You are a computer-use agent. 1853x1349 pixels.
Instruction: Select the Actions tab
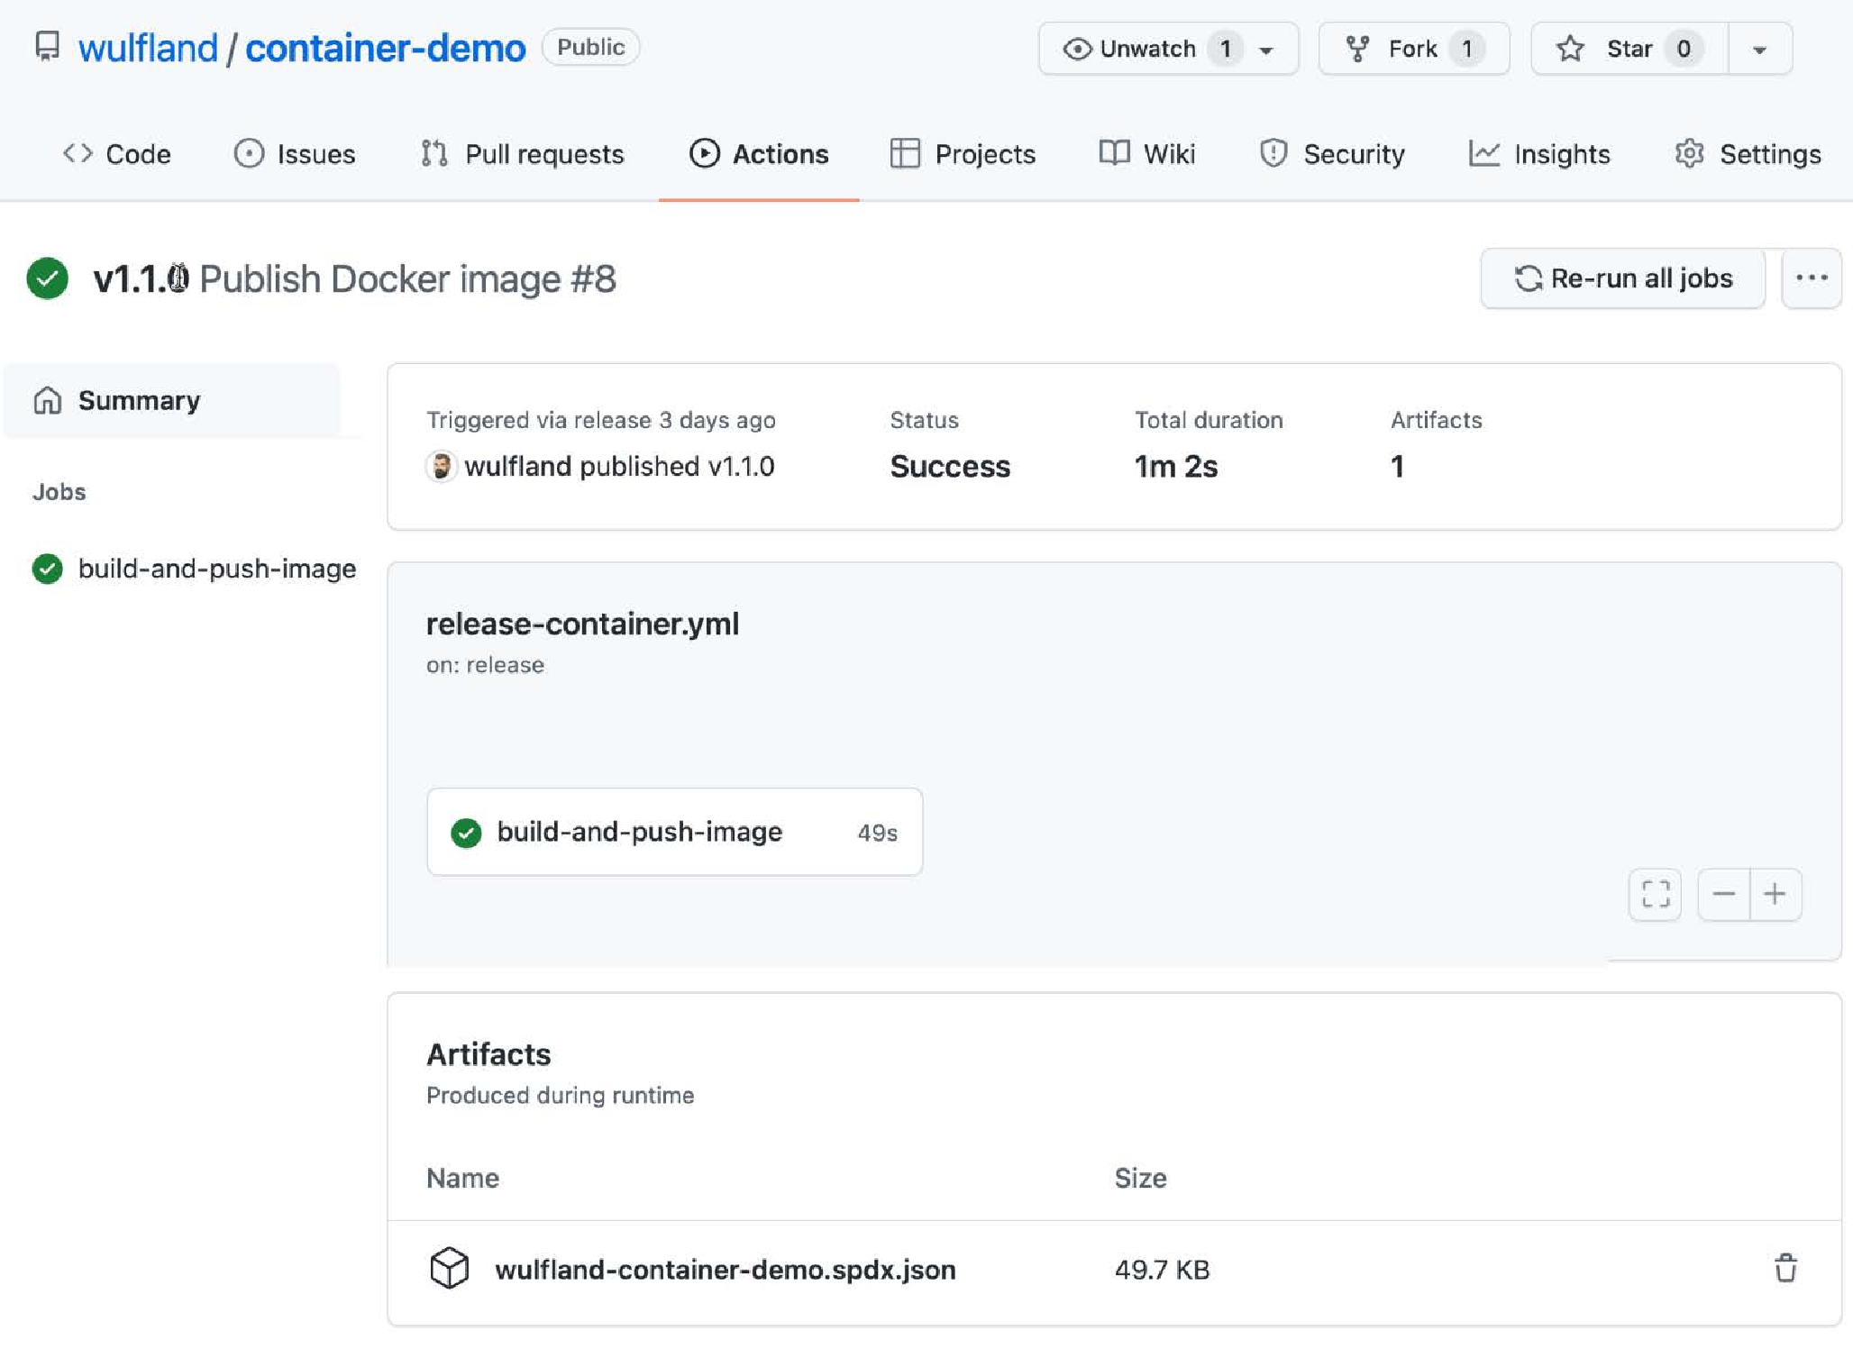(x=759, y=154)
